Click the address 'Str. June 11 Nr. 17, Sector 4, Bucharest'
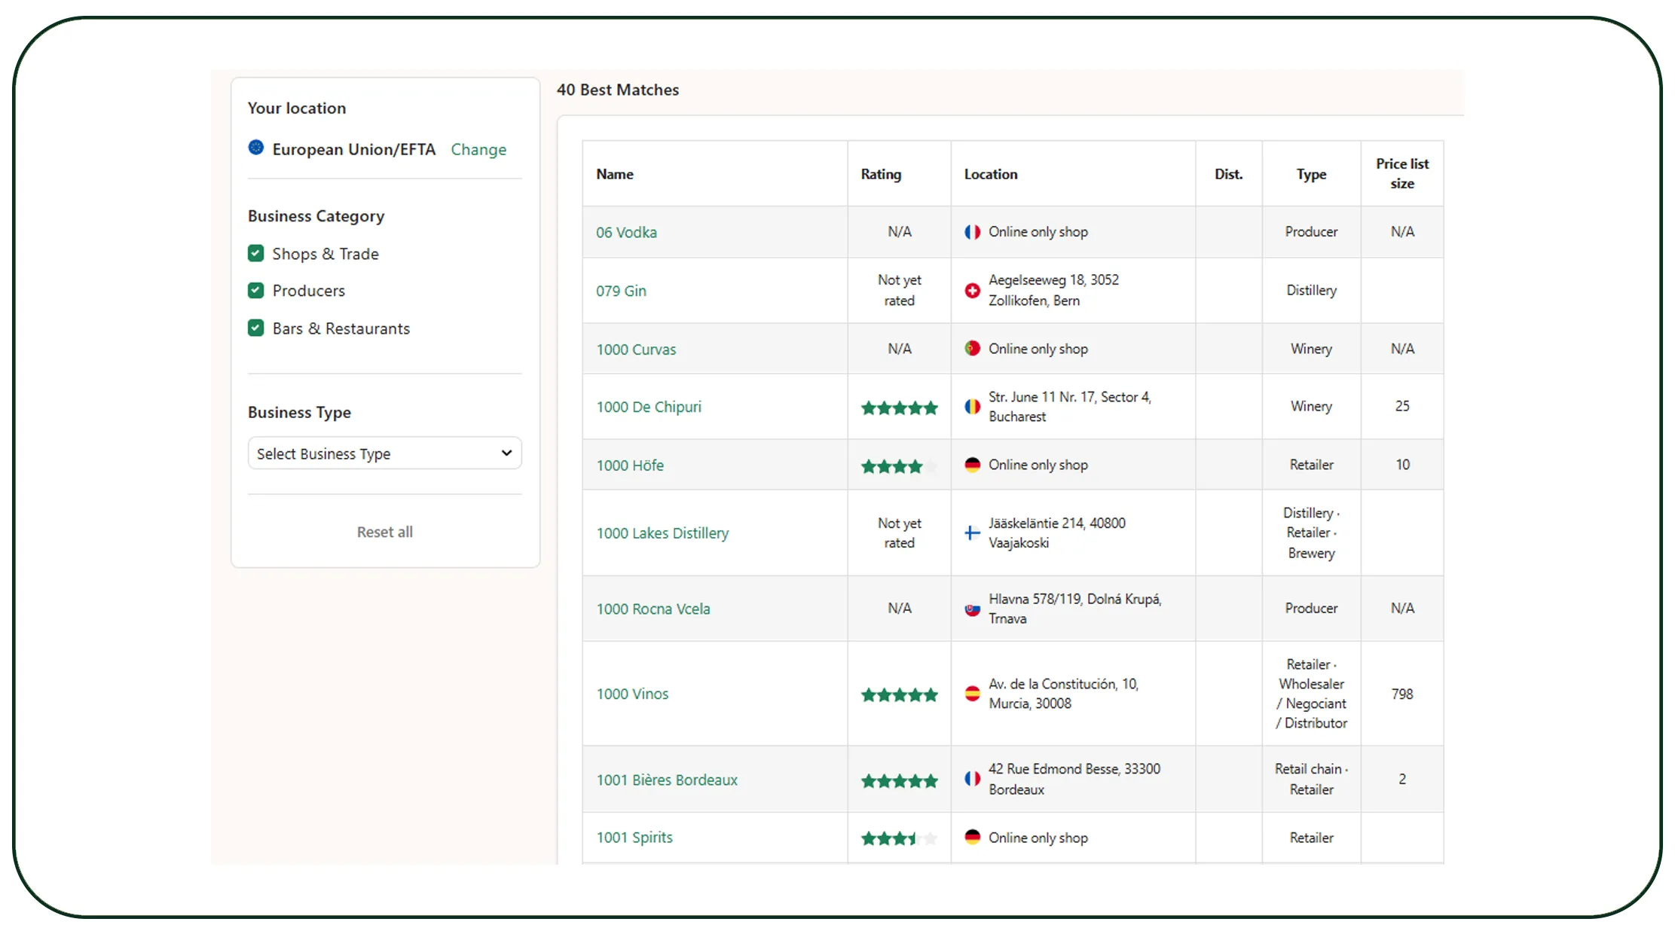 tap(1070, 407)
